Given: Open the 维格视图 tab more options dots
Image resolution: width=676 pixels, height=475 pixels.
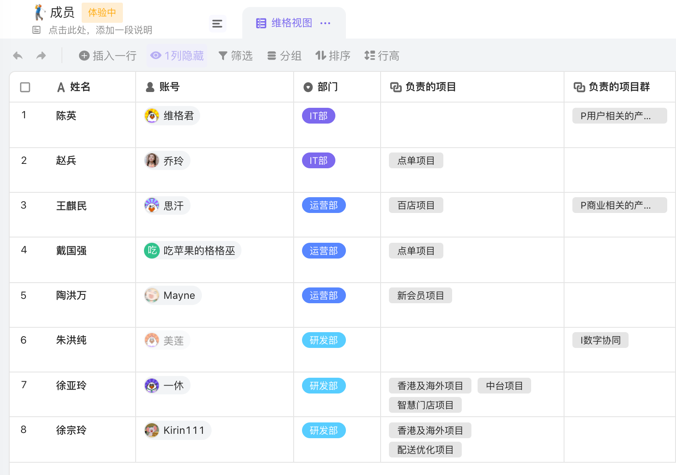Looking at the screenshot, I should point(325,23).
